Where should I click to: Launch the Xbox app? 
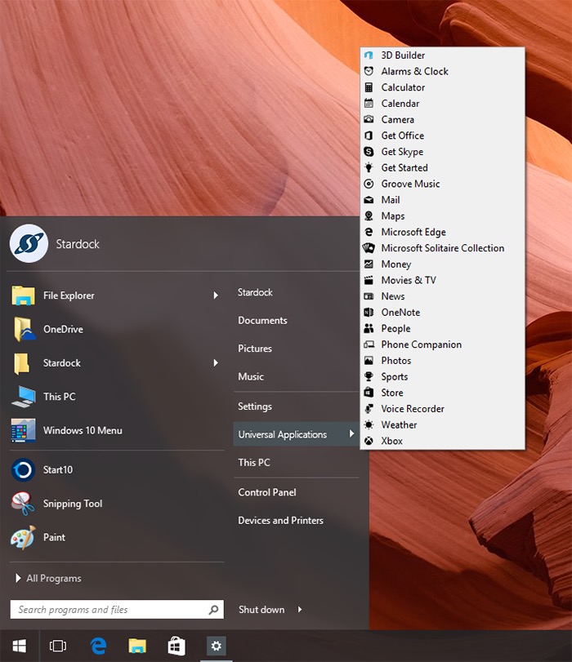point(391,441)
